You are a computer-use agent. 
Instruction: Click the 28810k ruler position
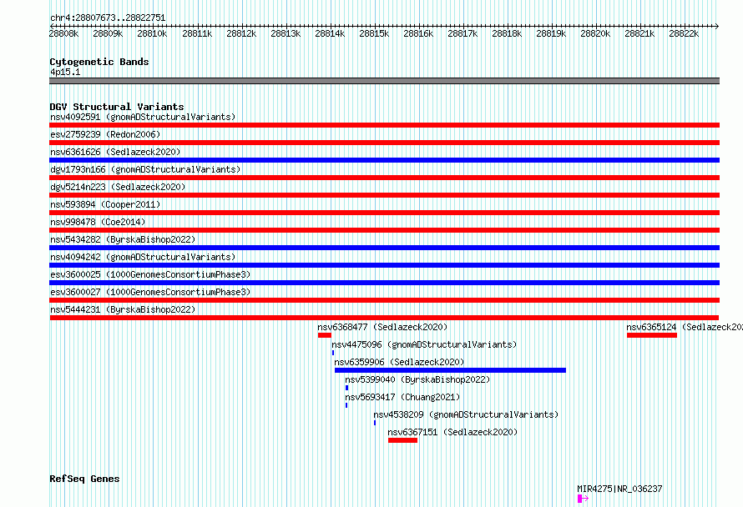pyautogui.click(x=152, y=33)
